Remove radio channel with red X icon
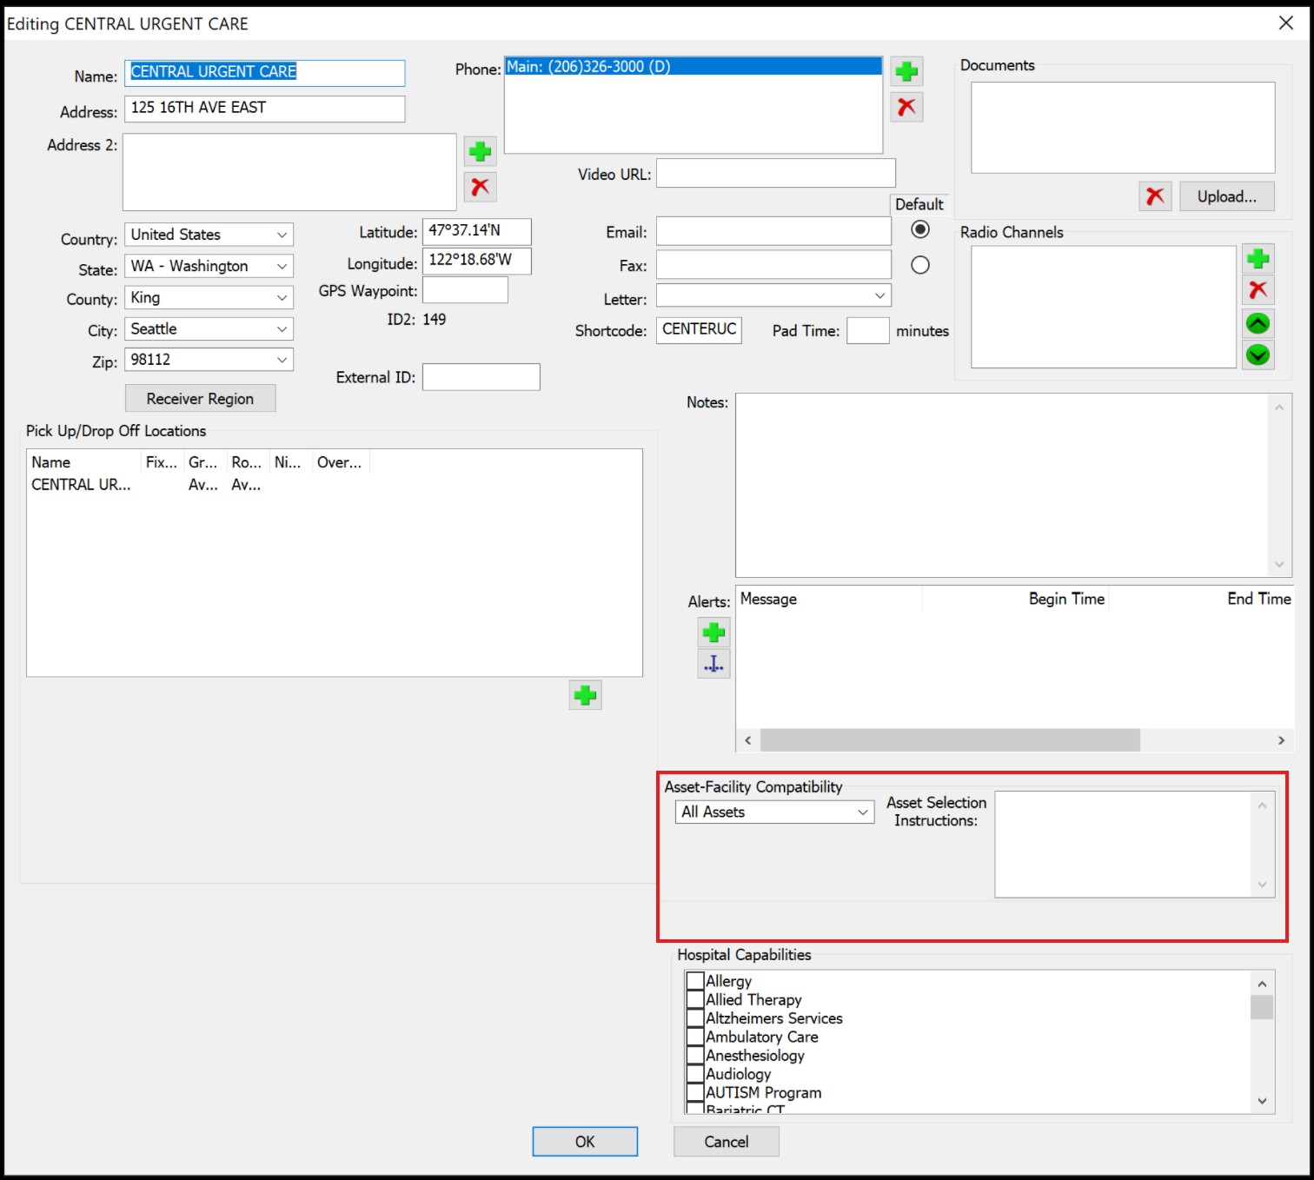 [1258, 290]
